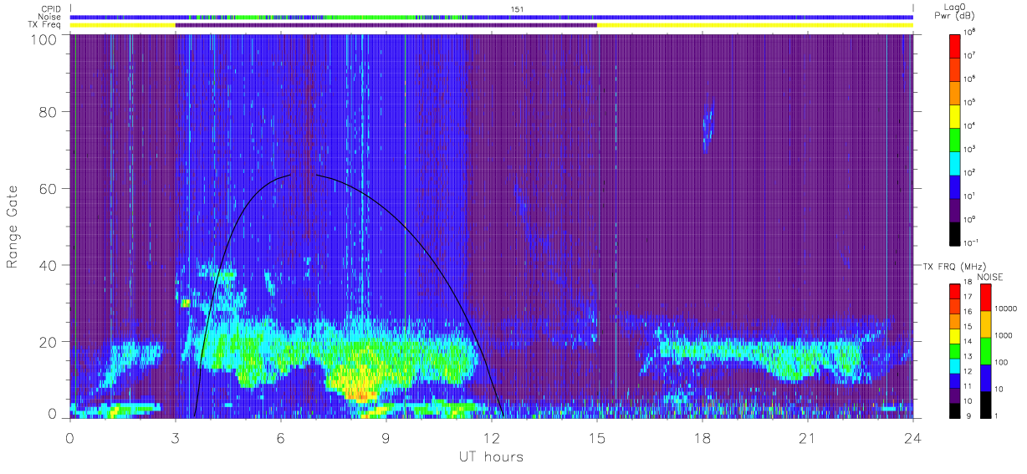Select the yellow segment of power colorbar
Image resolution: width=1027 pixels, height=474 pixels.
pos(954,115)
